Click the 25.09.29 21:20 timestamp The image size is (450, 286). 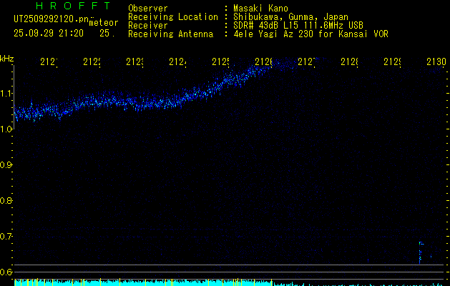pyautogui.click(x=49, y=33)
